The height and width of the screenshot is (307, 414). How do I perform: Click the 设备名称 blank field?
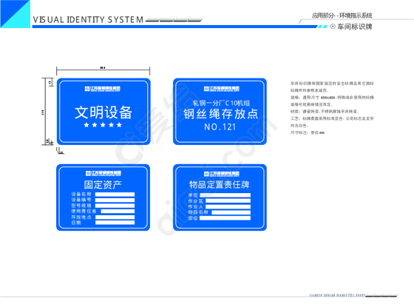115,195
